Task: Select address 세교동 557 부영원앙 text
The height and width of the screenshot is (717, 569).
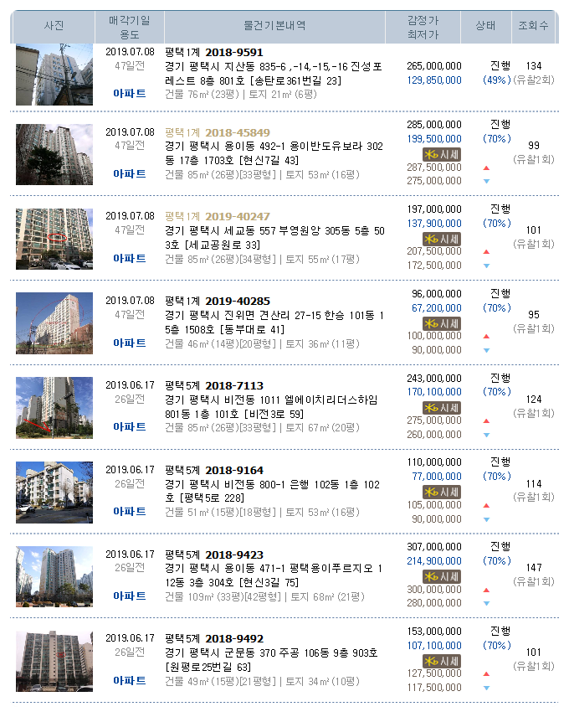Action: click(275, 238)
